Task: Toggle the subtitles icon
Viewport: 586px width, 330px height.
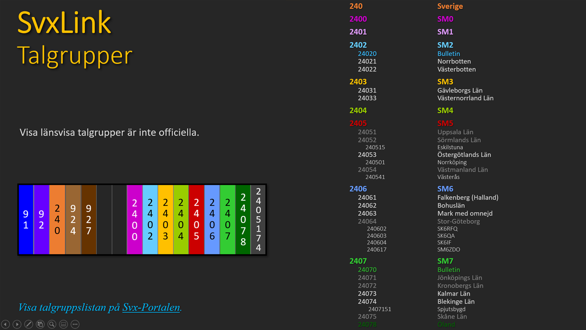Action: [64, 324]
